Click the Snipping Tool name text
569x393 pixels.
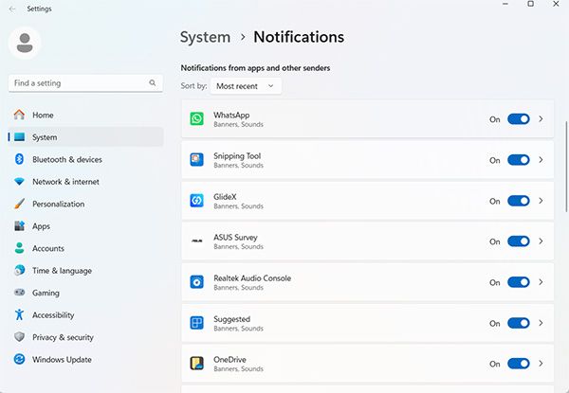237,156
